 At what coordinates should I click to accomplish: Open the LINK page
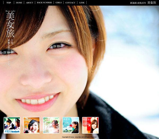[x=82, y=3]
